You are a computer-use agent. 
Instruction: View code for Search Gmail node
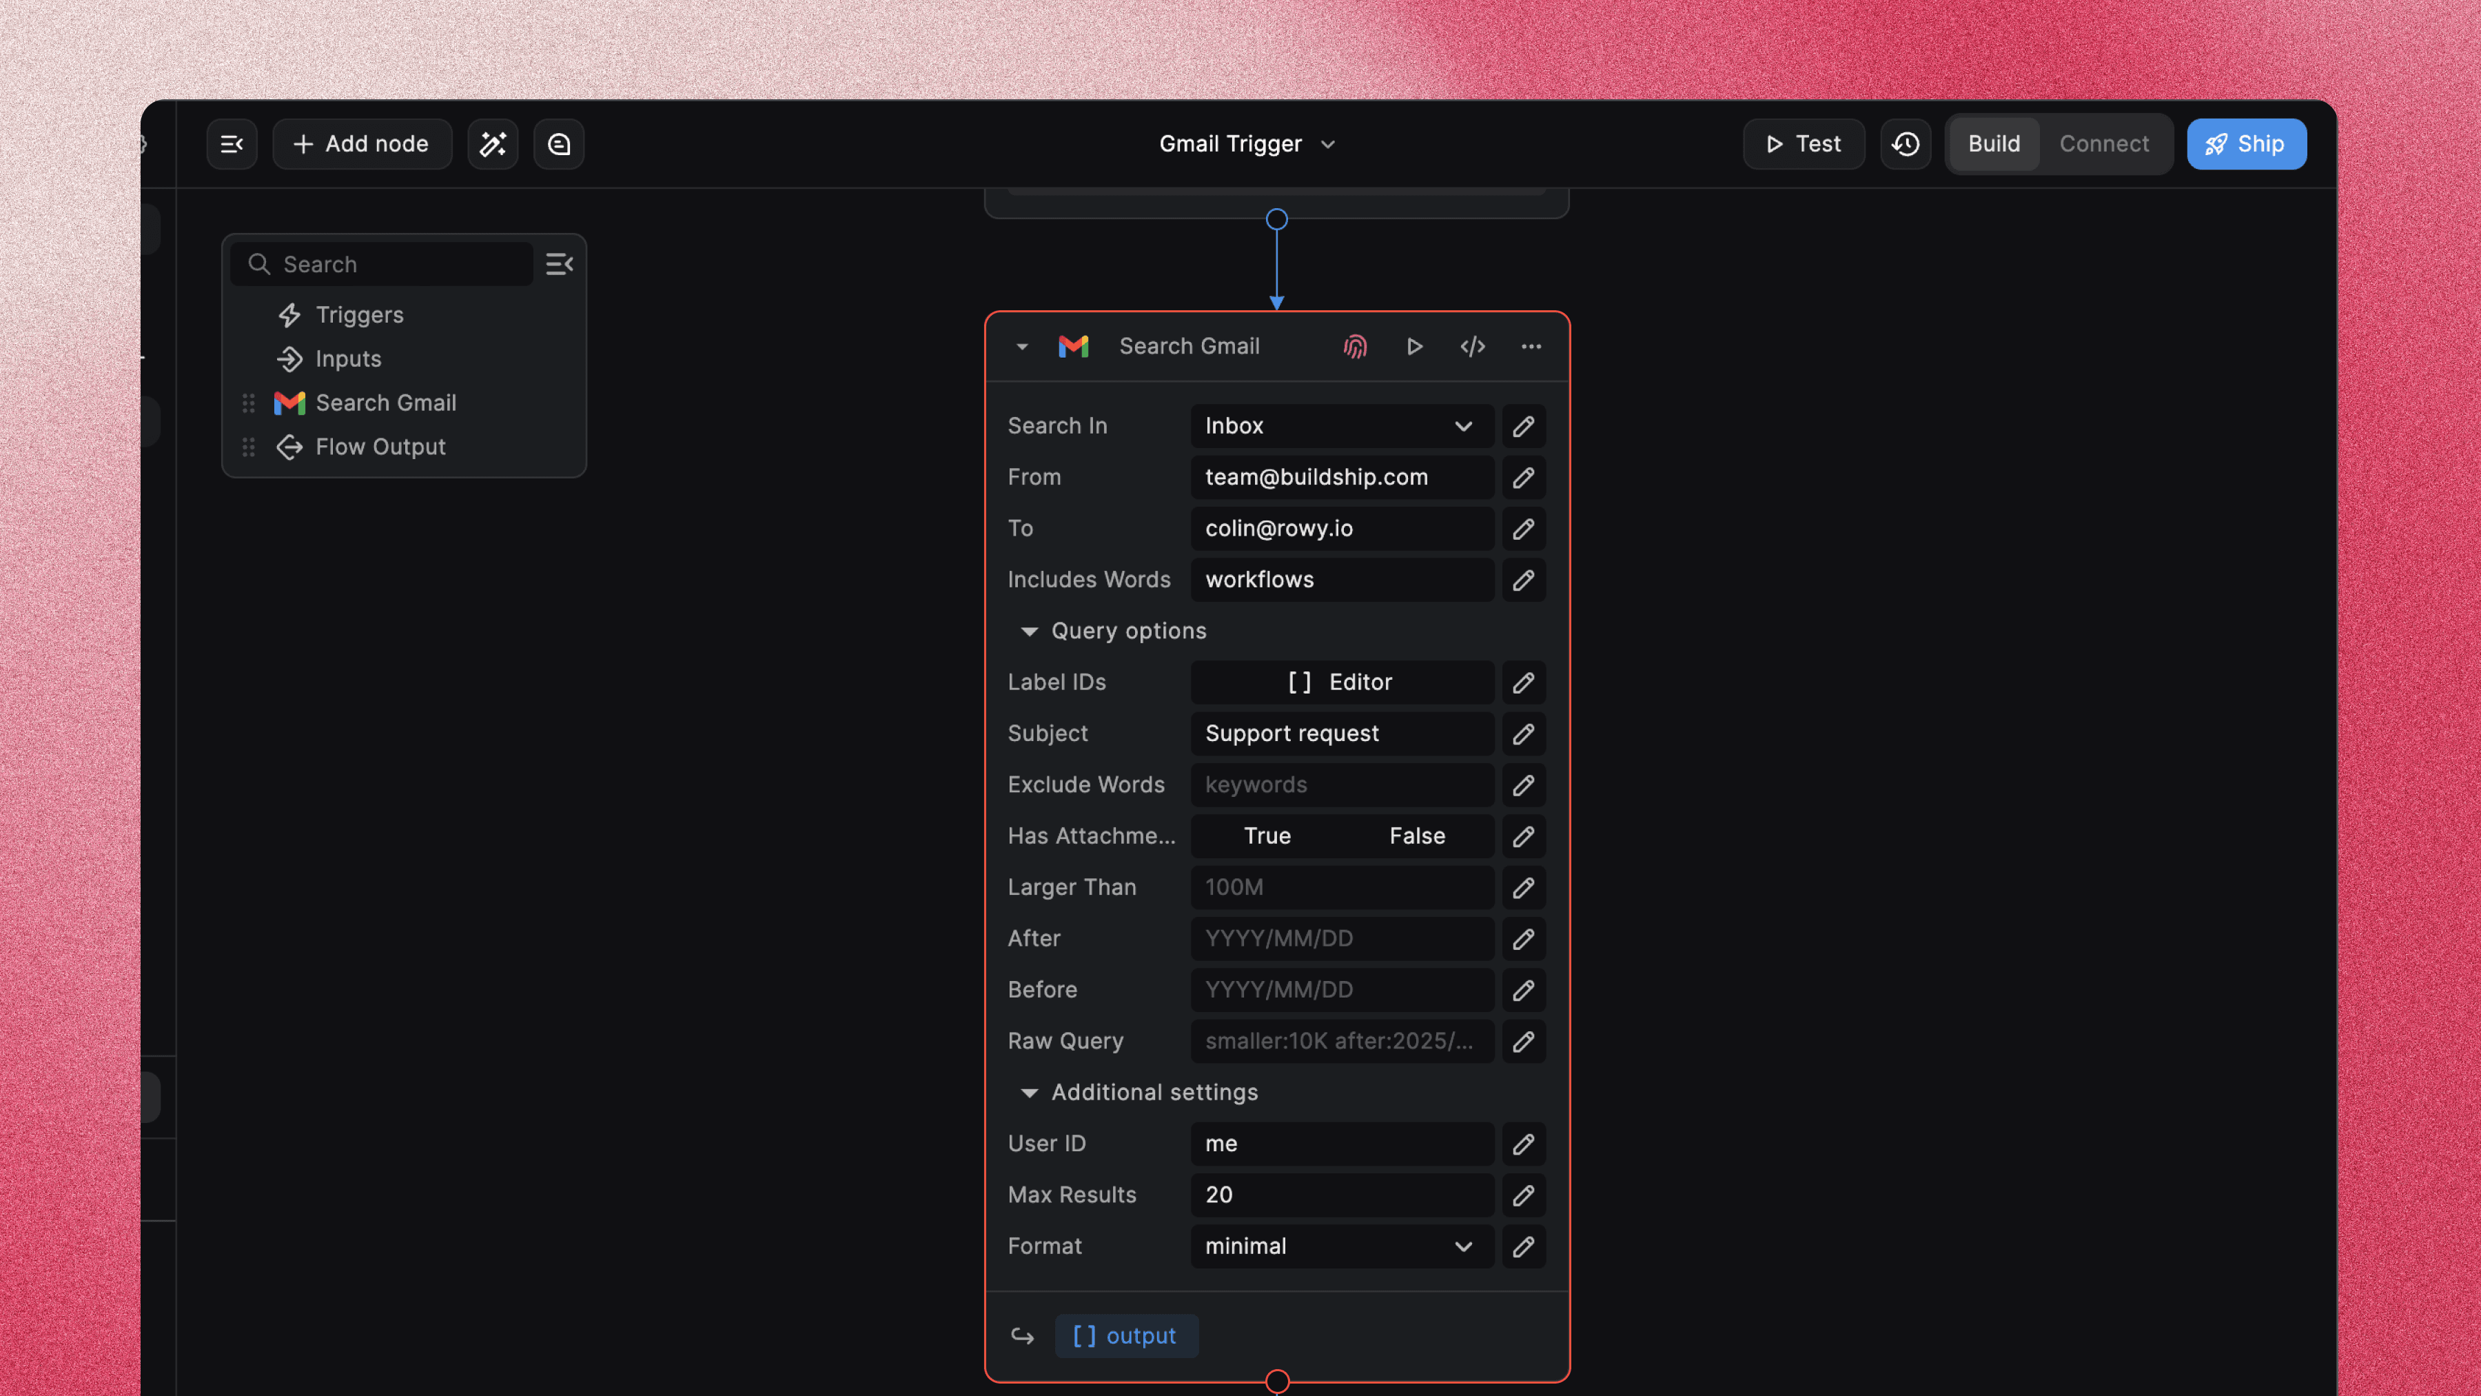click(1473, 347)
